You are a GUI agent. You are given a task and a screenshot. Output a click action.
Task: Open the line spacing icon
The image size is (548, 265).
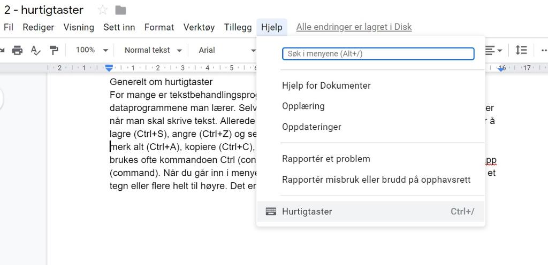coord(521,50)
